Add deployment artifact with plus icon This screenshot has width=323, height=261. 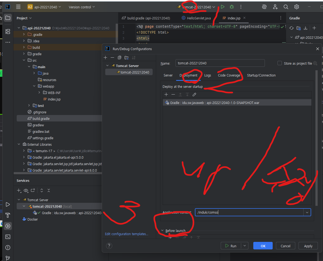166,95
